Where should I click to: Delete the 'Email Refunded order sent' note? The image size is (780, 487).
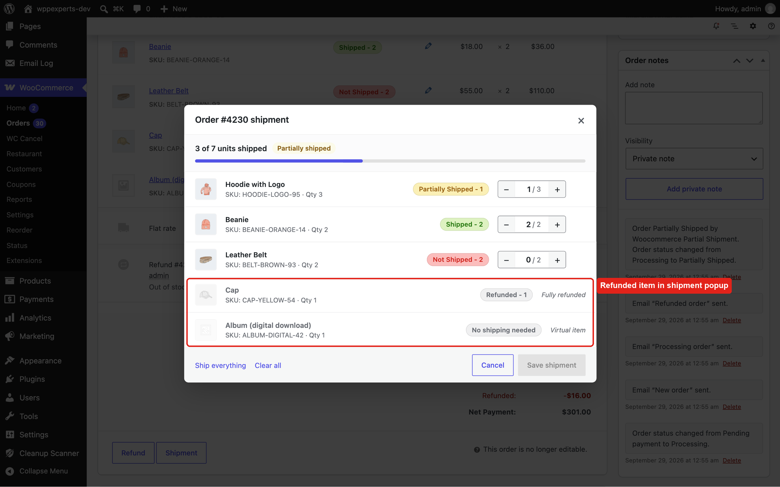(732, 320)
